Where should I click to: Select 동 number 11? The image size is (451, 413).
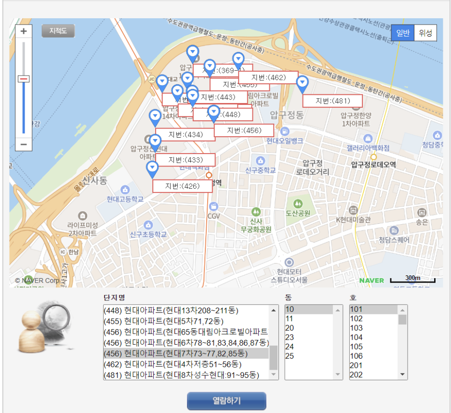(x=309, y=319)
